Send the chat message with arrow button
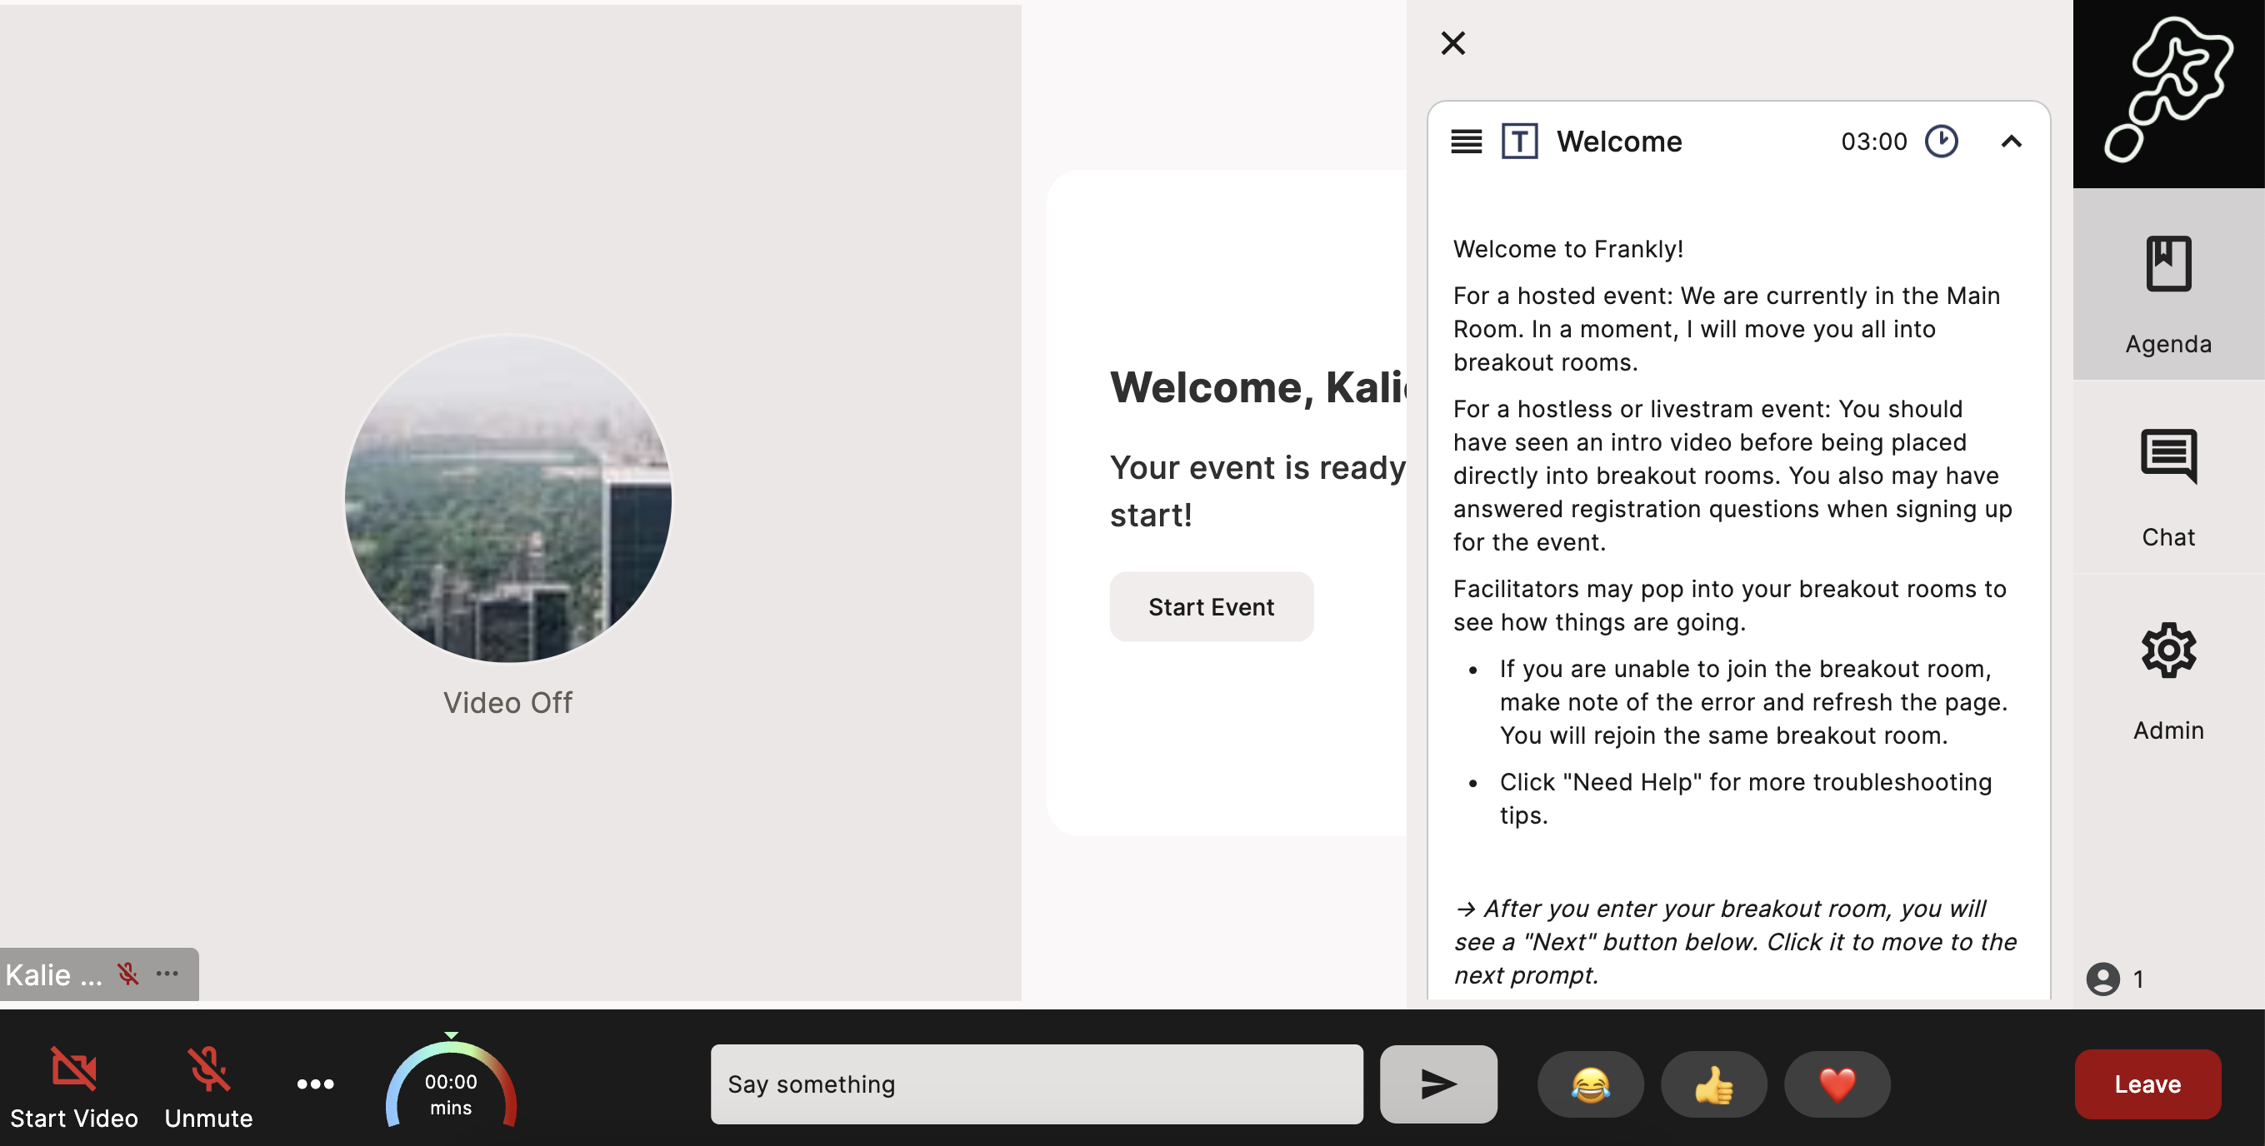This screenshot has width=2265, height=1146. 1437,1084
